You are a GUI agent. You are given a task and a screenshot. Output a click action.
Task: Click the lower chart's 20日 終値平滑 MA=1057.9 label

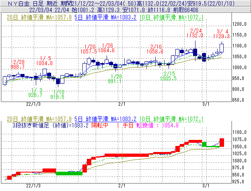tap(39, 119)
